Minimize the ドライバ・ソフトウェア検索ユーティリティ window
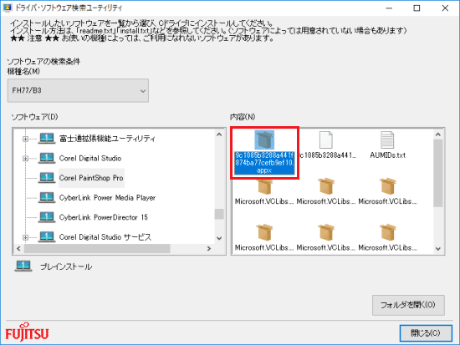 [389, 8]
